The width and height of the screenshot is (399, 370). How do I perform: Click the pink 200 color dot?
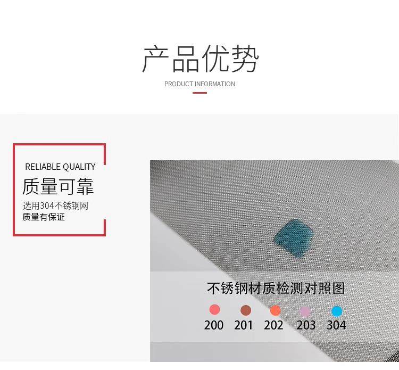[x=214, y=309]
